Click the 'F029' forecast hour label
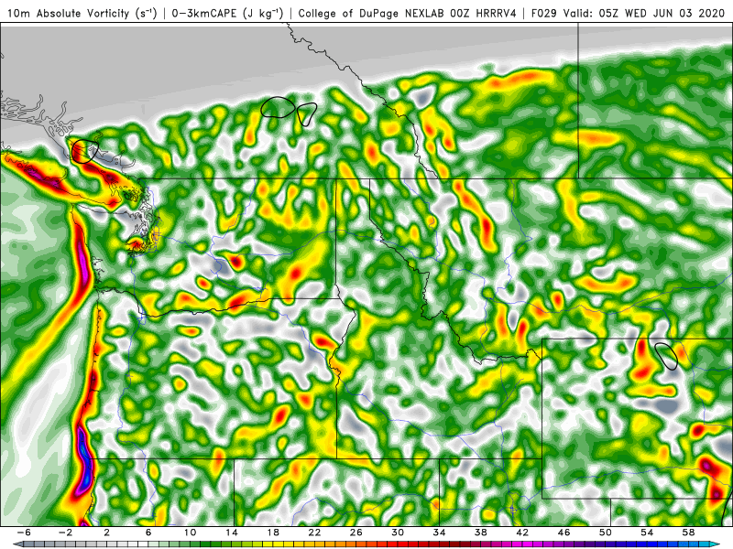Screen dimensions: 733x549 543,13
